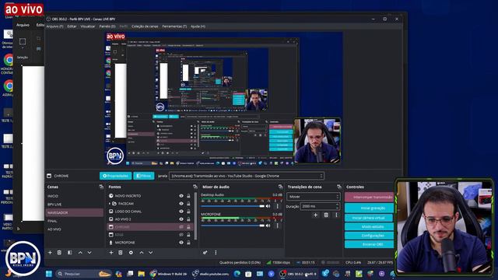Screen dimensions: 498x280
Task: Hide the LOGO DO CANAL source
Action: tap(181, 212)
